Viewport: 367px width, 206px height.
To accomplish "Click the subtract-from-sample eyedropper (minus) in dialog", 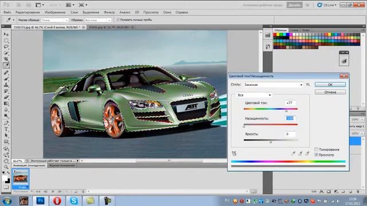I will tap(307, 153).
